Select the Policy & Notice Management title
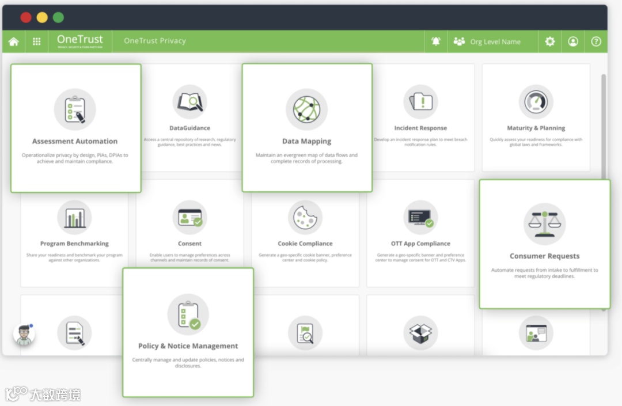This screenshot has width=622, height=406. 188,346
